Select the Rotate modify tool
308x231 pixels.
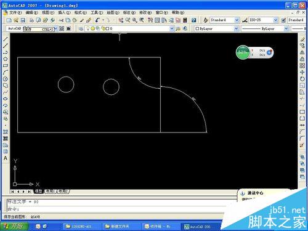(x=302, y=79)
